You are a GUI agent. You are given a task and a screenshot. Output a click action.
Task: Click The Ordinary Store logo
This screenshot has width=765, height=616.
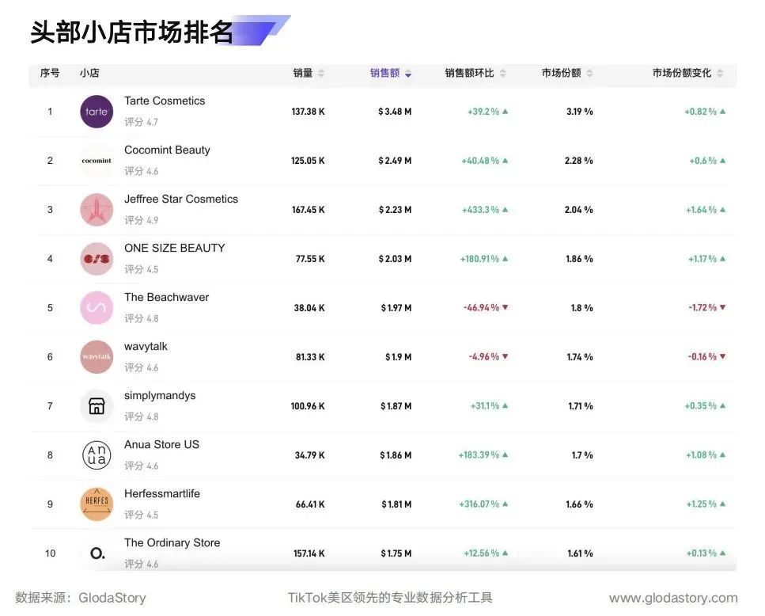pyautogui.click(x=97, y=553)
